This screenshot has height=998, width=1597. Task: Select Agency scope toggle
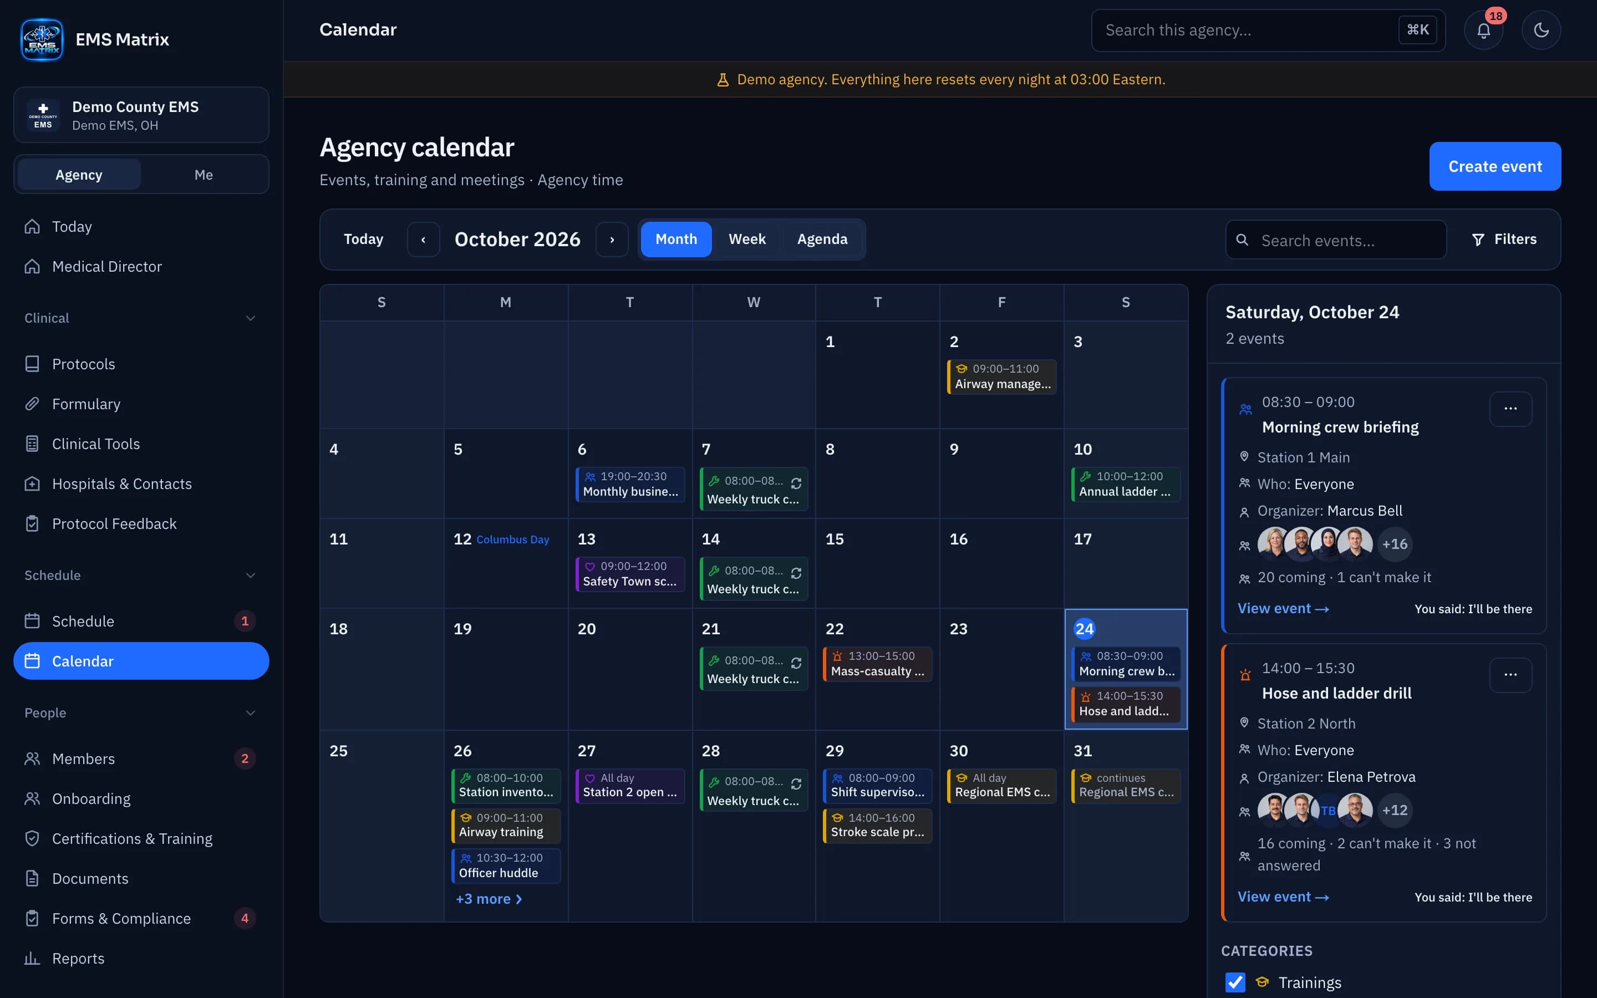coord(79,175)
